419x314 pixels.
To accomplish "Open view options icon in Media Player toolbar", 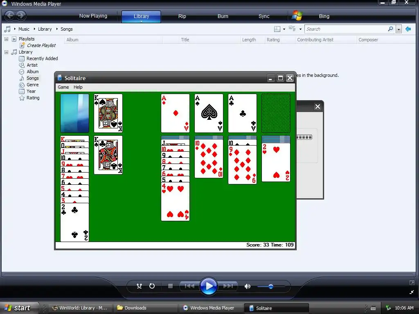I will tap(292, 29).
